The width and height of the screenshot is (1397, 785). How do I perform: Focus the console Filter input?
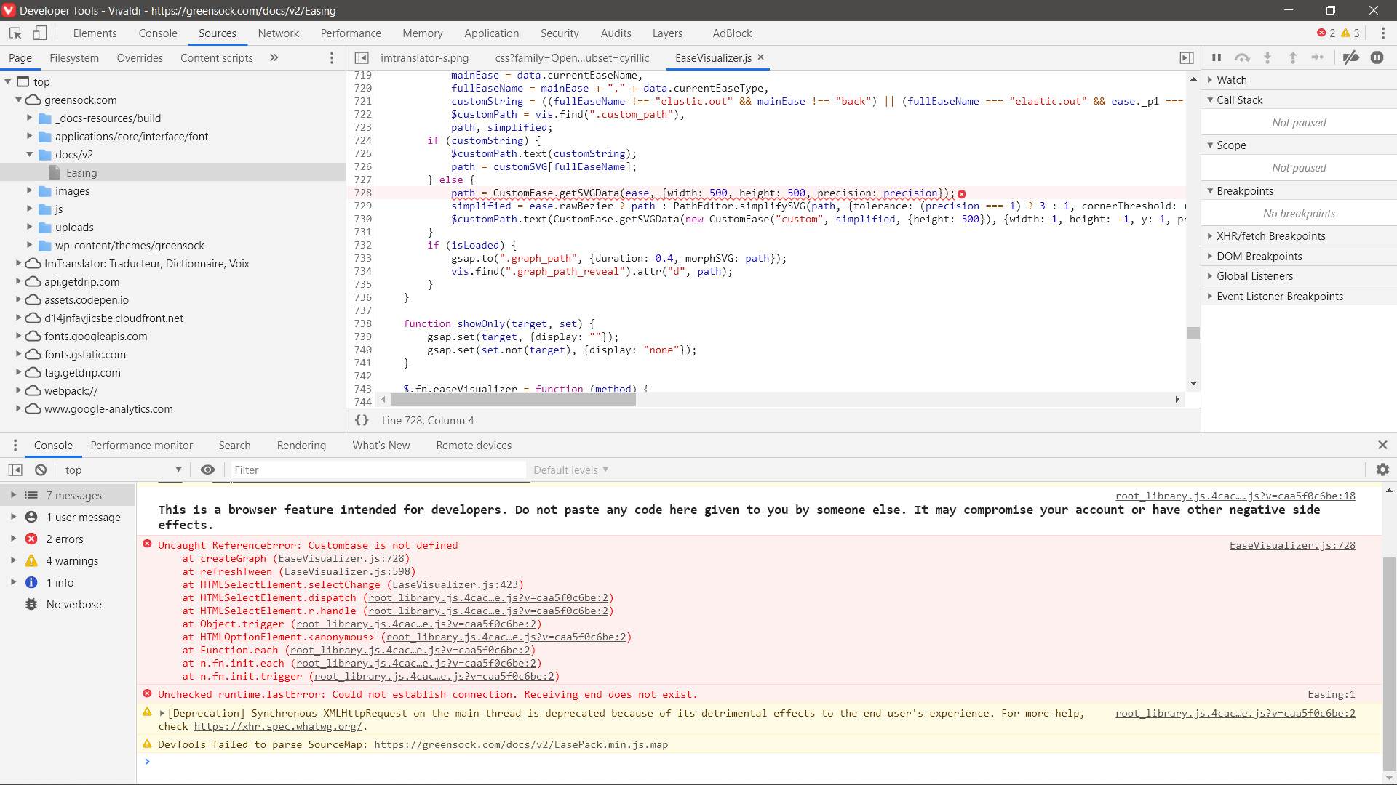tap(378, 470)
